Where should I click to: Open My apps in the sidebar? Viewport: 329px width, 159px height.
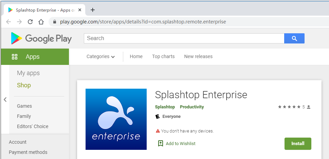pyautogui.click(x=28, y=73)
